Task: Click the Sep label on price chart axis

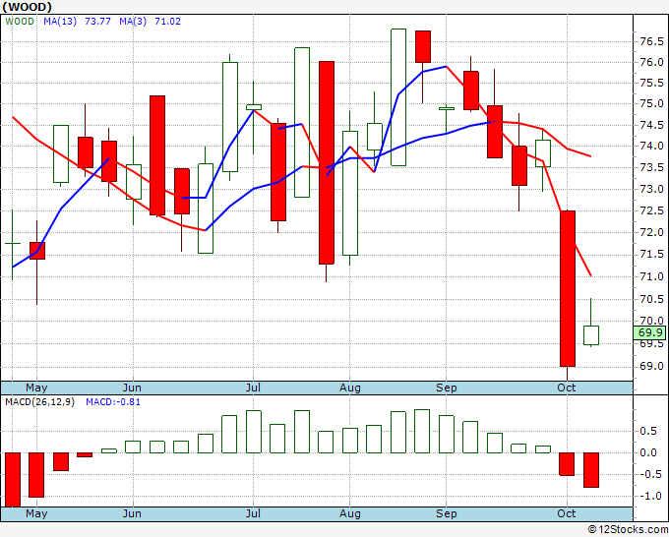Action: (x=447, y=388)
